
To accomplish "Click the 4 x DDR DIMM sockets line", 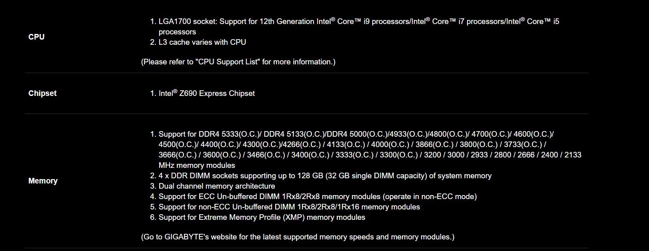I will click(325, 175).
